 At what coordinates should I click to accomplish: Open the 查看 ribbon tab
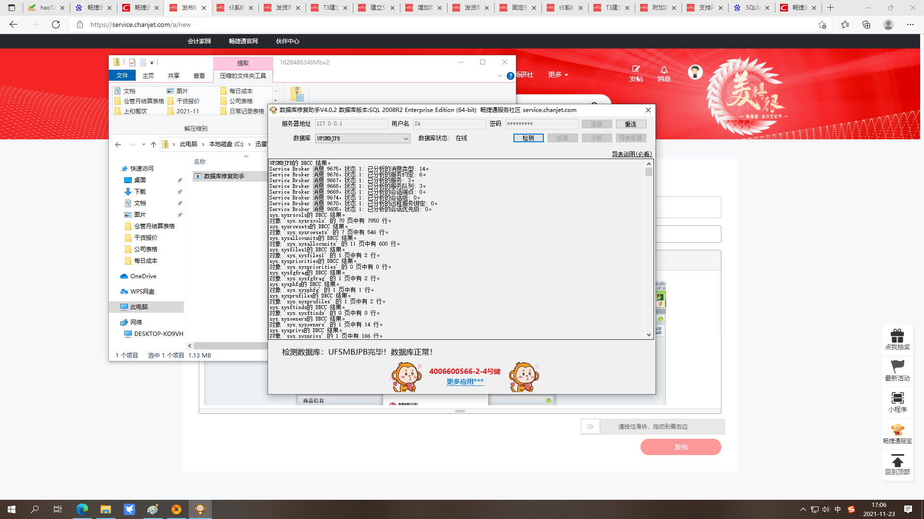click(199, 75)
